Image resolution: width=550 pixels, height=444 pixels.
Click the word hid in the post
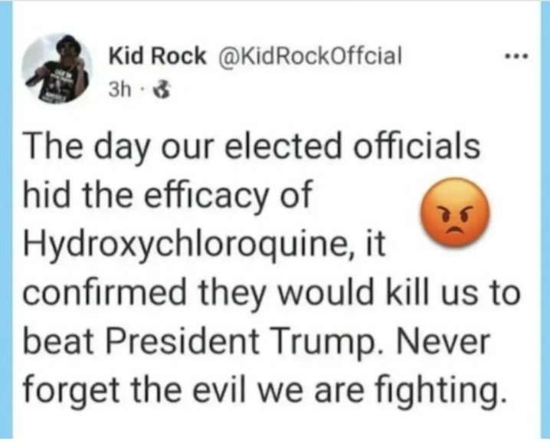(x=47, y=195)
